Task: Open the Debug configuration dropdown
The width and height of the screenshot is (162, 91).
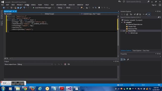Action: coord(61,8)
